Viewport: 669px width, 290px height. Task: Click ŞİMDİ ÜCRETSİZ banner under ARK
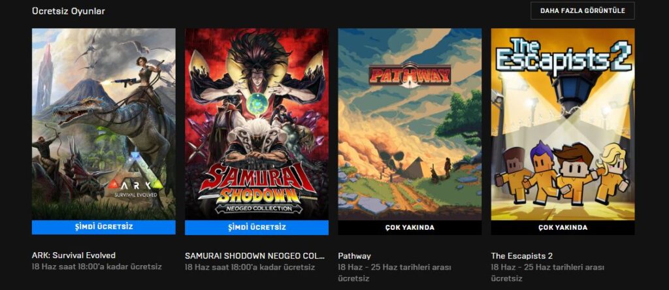[x=104, y=227]
